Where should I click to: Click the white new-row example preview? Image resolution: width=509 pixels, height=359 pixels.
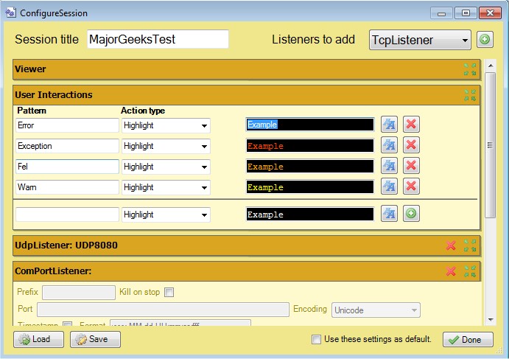[310, 215]
